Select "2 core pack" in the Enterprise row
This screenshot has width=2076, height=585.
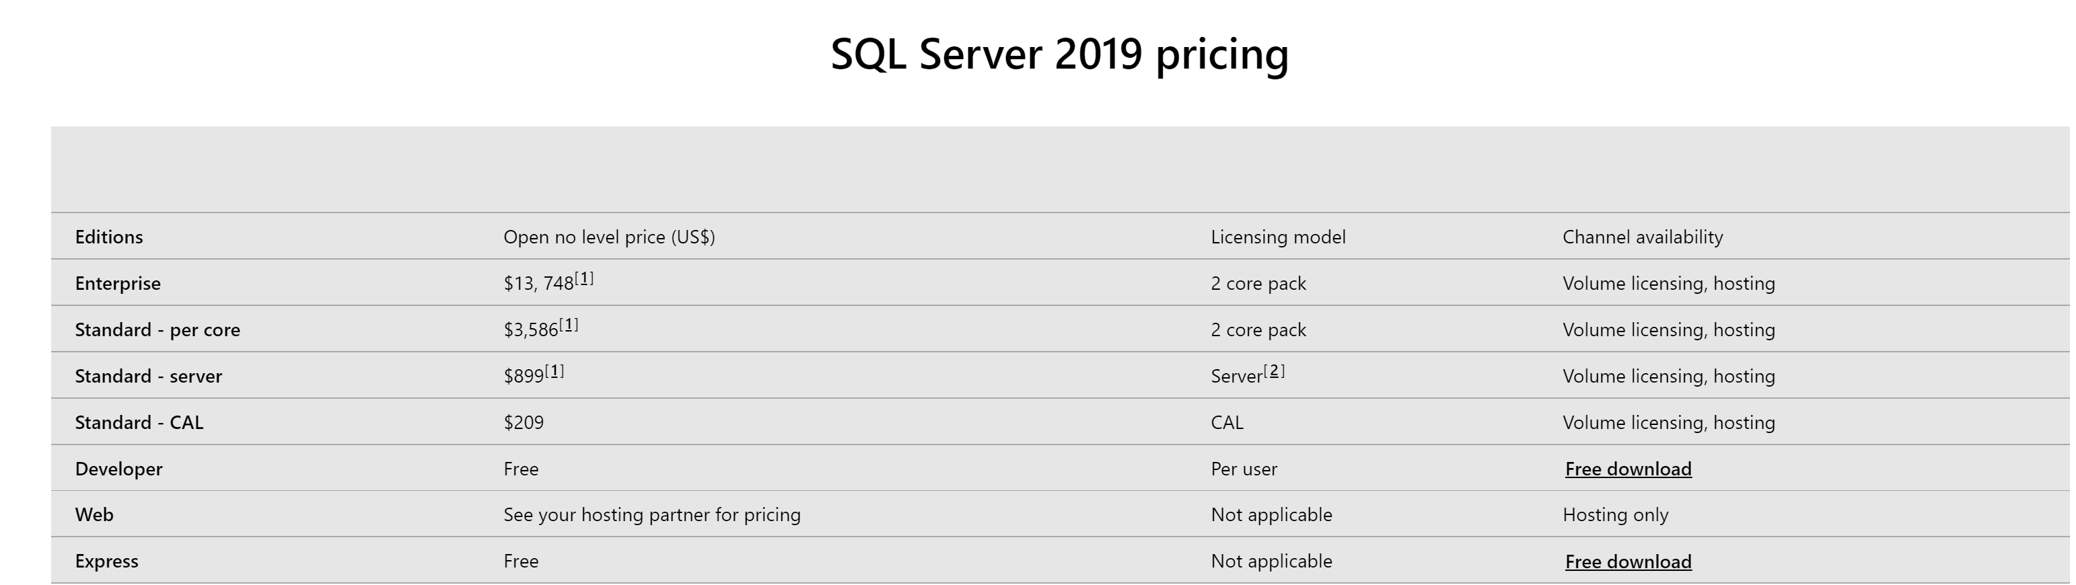1258,284
